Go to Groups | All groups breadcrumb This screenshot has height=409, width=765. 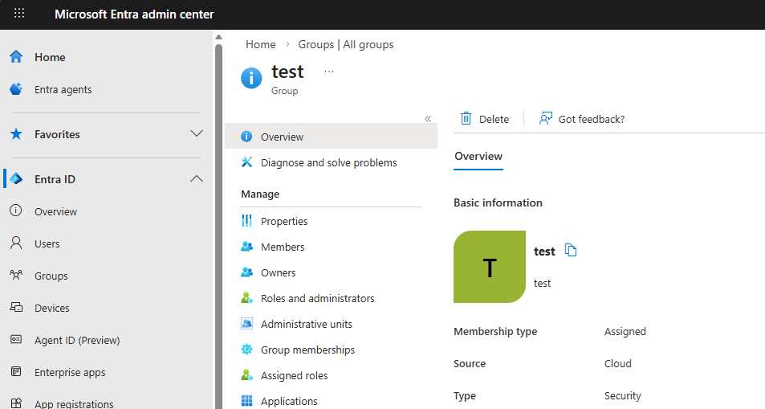pos(346,44)
